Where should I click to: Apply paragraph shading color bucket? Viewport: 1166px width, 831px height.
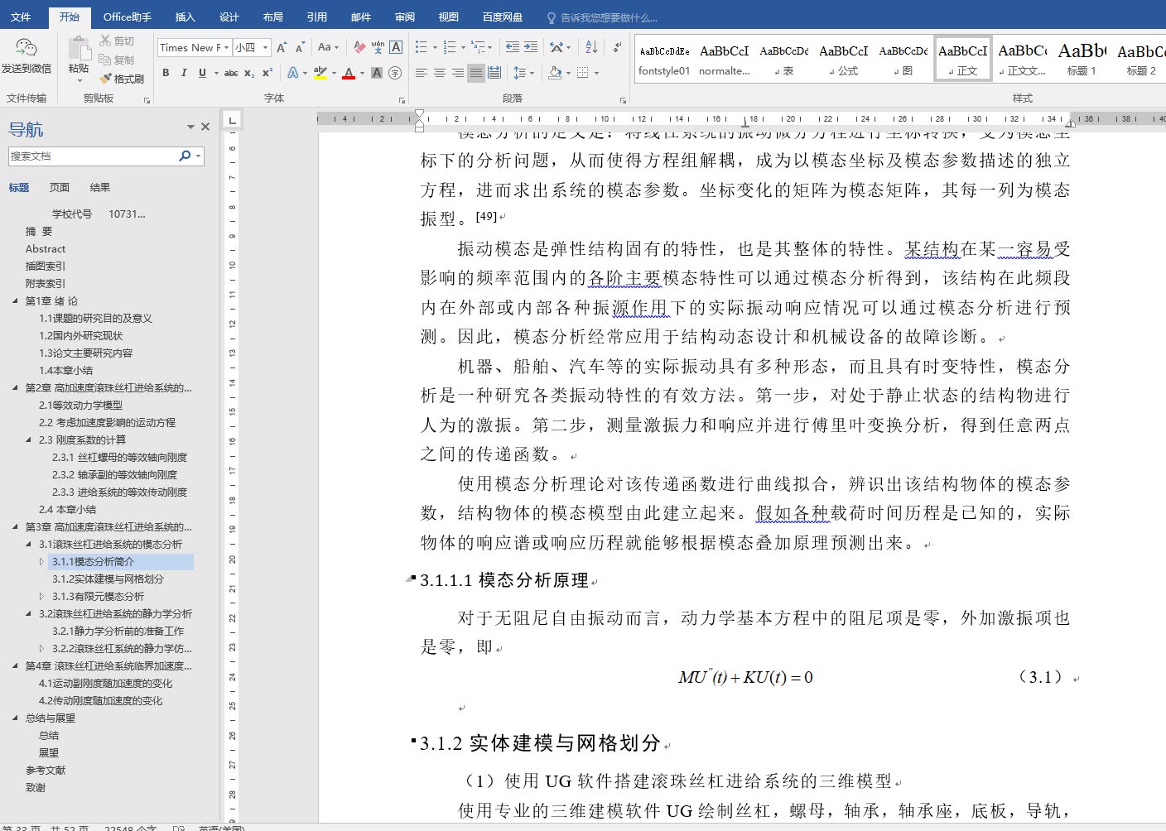pyautogui.click(x=555, y=73)
